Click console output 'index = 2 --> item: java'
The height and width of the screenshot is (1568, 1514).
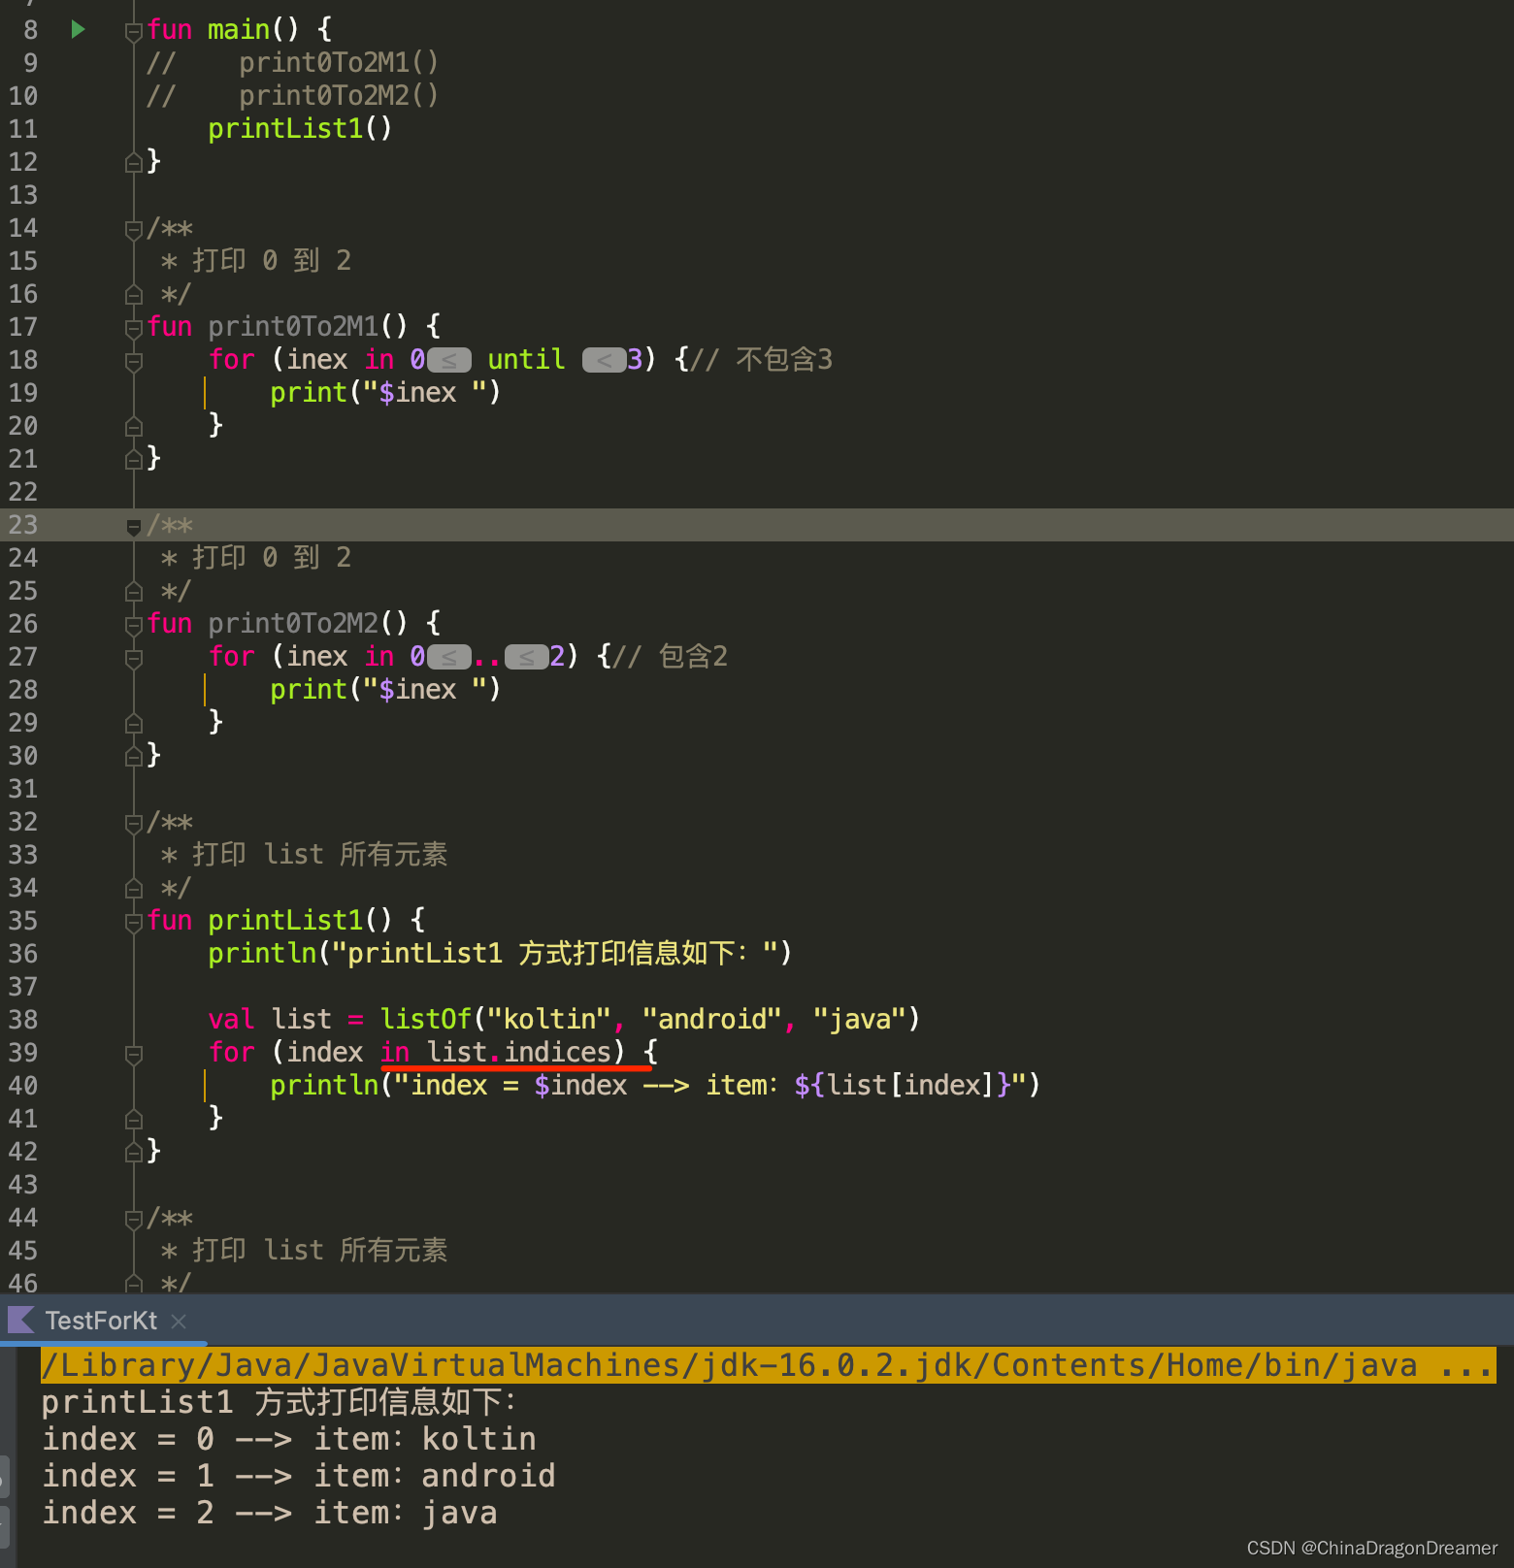coord(270,1513)
